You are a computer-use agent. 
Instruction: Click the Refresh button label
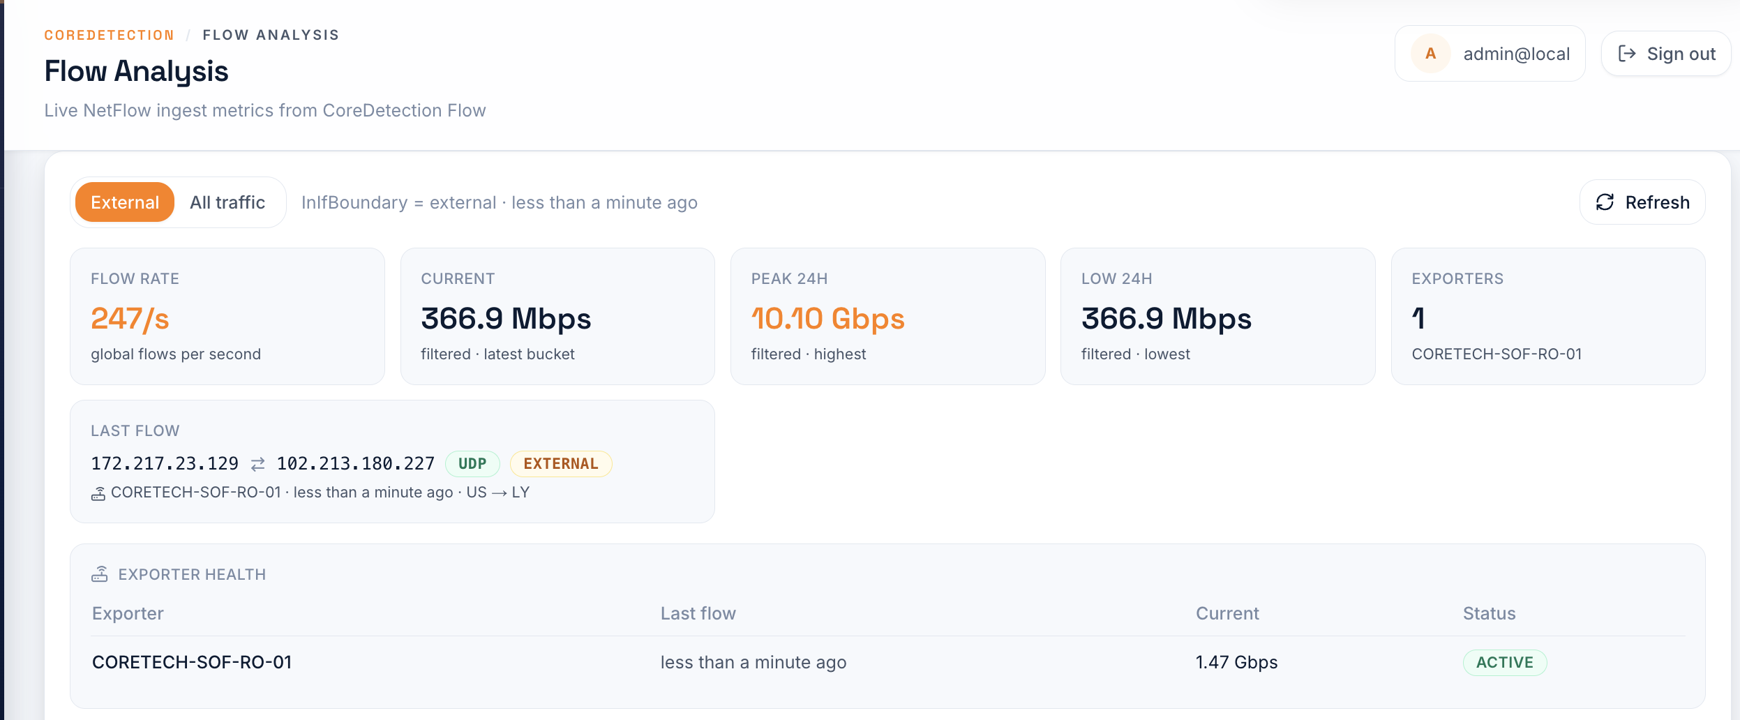[x=1658, y=202]
